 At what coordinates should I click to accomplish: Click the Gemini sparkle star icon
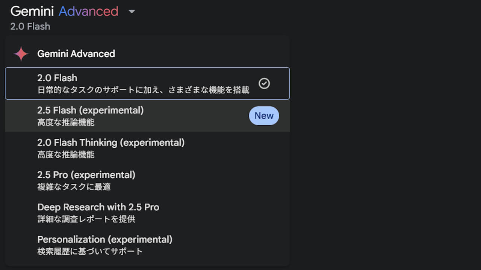coord(21,54)
